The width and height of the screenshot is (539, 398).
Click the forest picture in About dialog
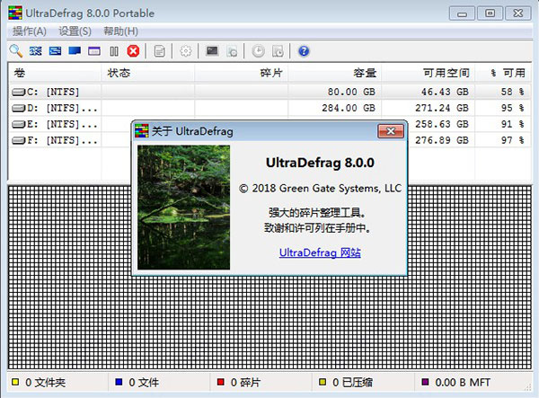(x=183, y=208)
